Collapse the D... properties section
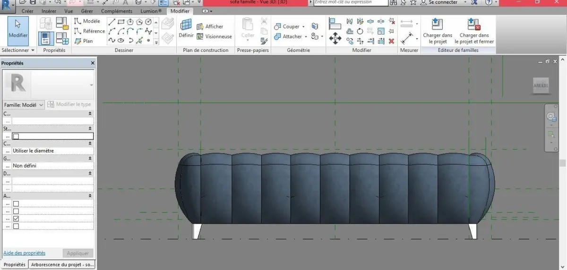Viewport: 567px width, 270px height. (x=90, y=174)
